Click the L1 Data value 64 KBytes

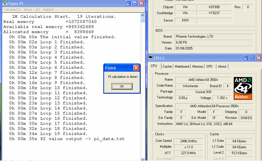tap(239, 141)
